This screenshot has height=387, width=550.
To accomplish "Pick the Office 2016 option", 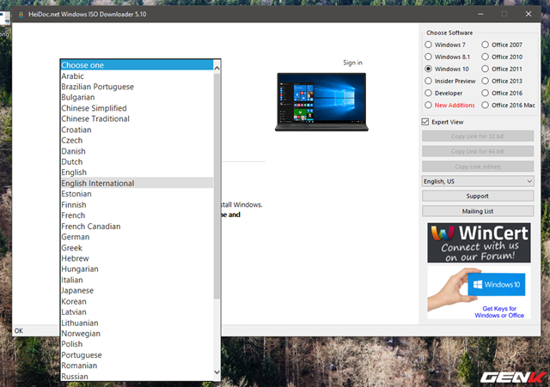I will pos(485,93).
